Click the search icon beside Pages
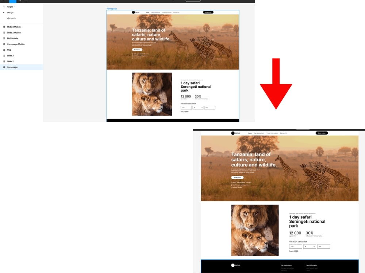 click(4, 7)
